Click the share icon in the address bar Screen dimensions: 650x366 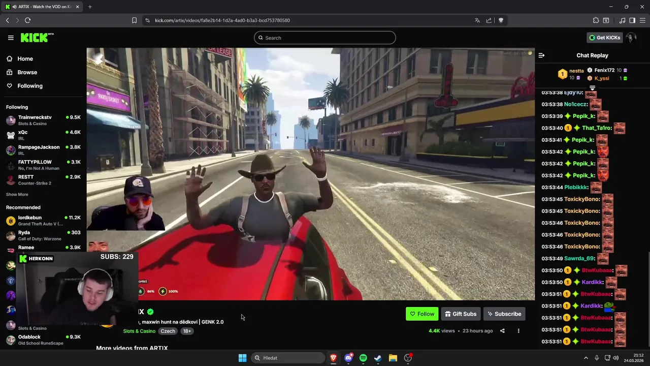click(x=489, y=20)
